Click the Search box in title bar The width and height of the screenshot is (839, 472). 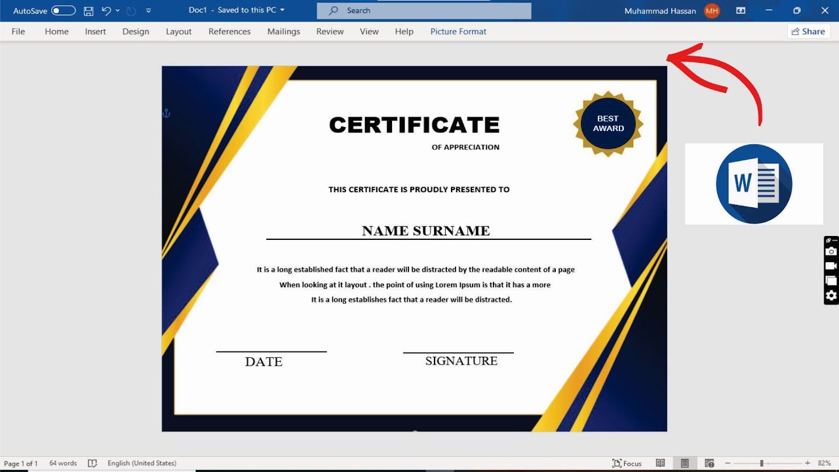(x=424, y=10)
